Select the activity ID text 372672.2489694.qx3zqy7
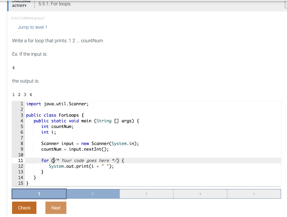This screenshot has height=217, width=287. point(28,18)
